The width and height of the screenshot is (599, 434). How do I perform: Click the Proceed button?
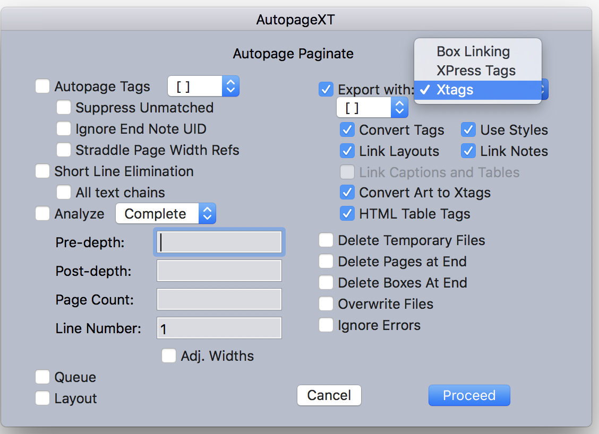[x=469, y=395]
